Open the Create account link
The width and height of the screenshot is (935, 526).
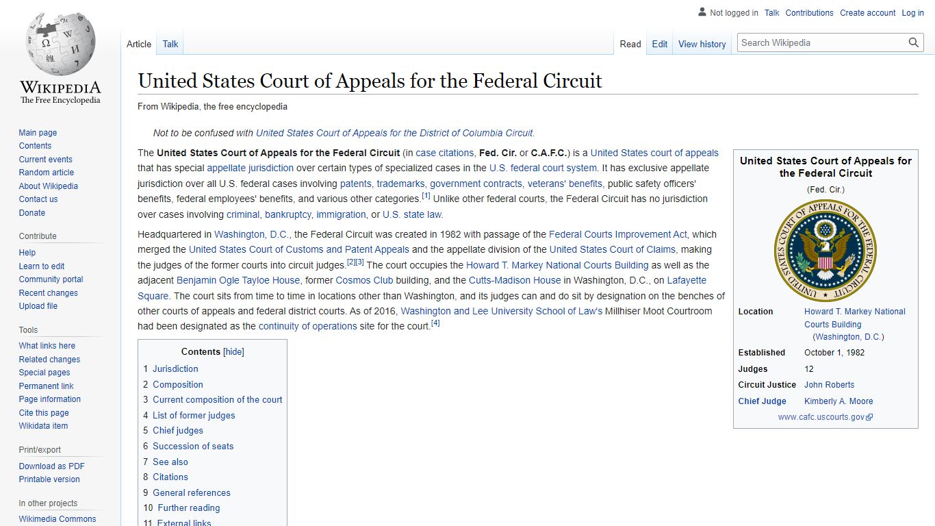[868, 13]
